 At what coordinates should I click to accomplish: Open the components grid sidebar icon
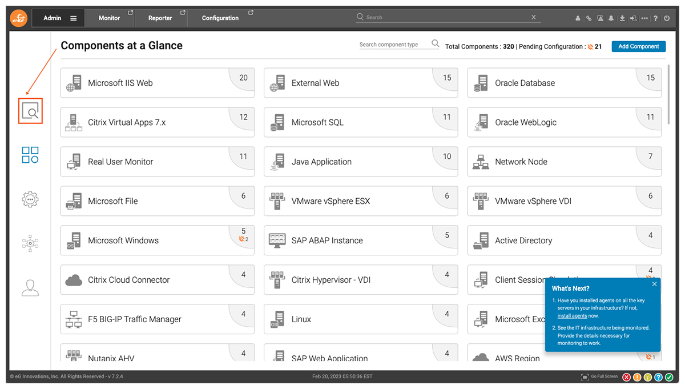(30, 154)
